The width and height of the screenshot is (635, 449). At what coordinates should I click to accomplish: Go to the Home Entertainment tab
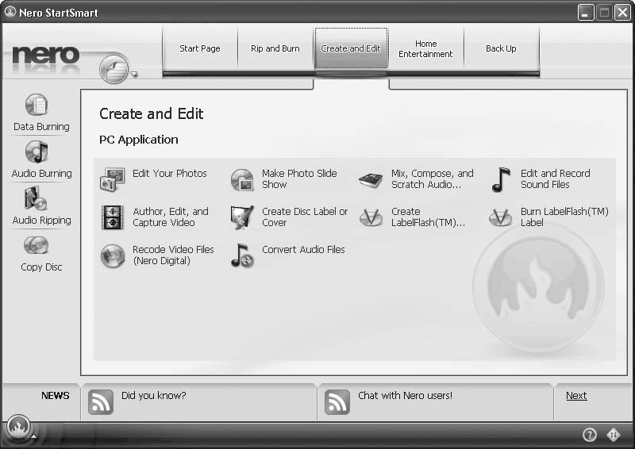(425, 49)
